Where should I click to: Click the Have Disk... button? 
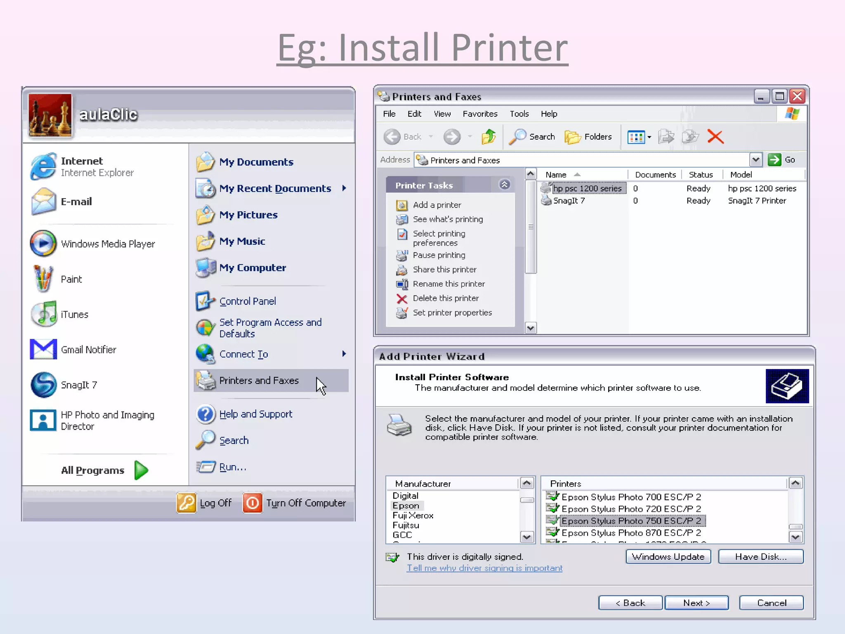point(761,556)
